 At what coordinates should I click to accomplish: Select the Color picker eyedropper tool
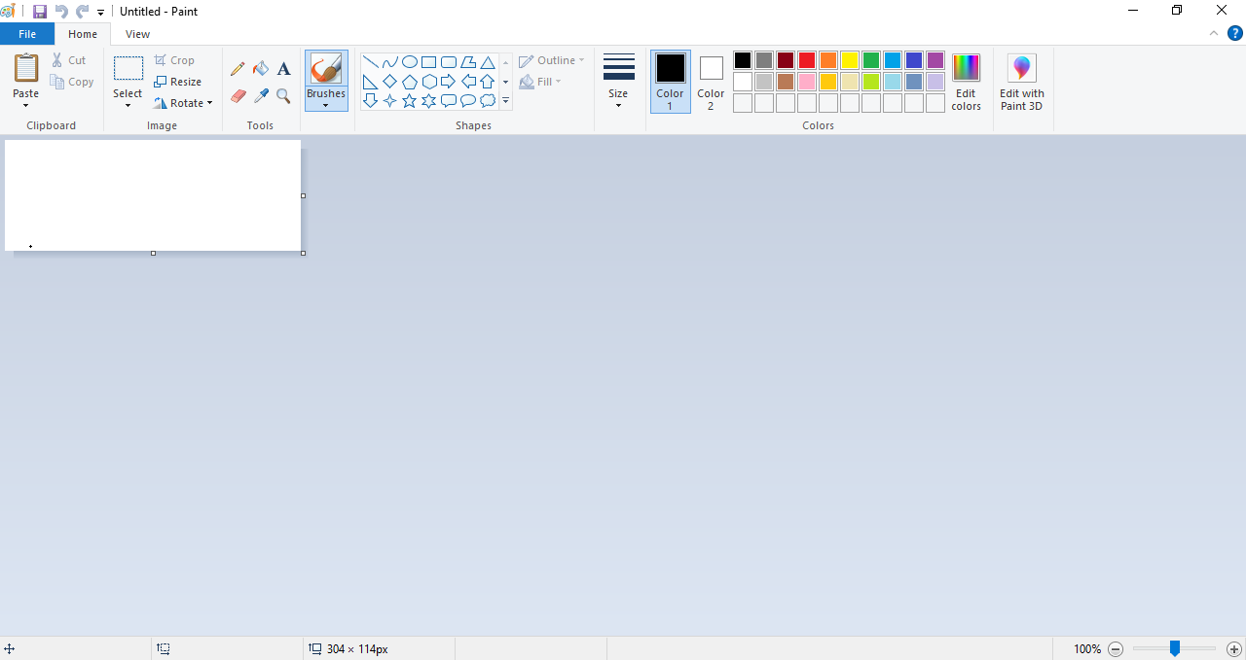(x=261, y=96)
